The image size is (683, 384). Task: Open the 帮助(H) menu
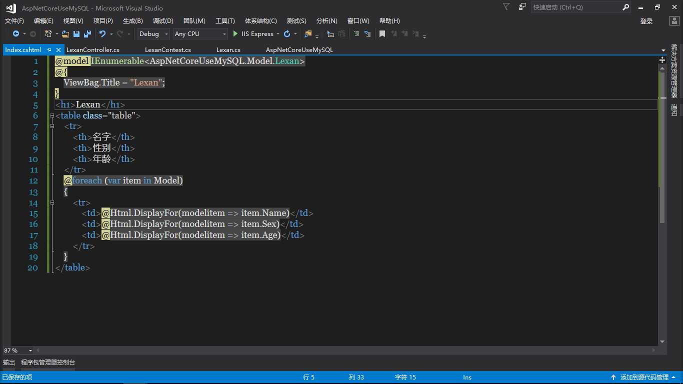click(389, 20)
